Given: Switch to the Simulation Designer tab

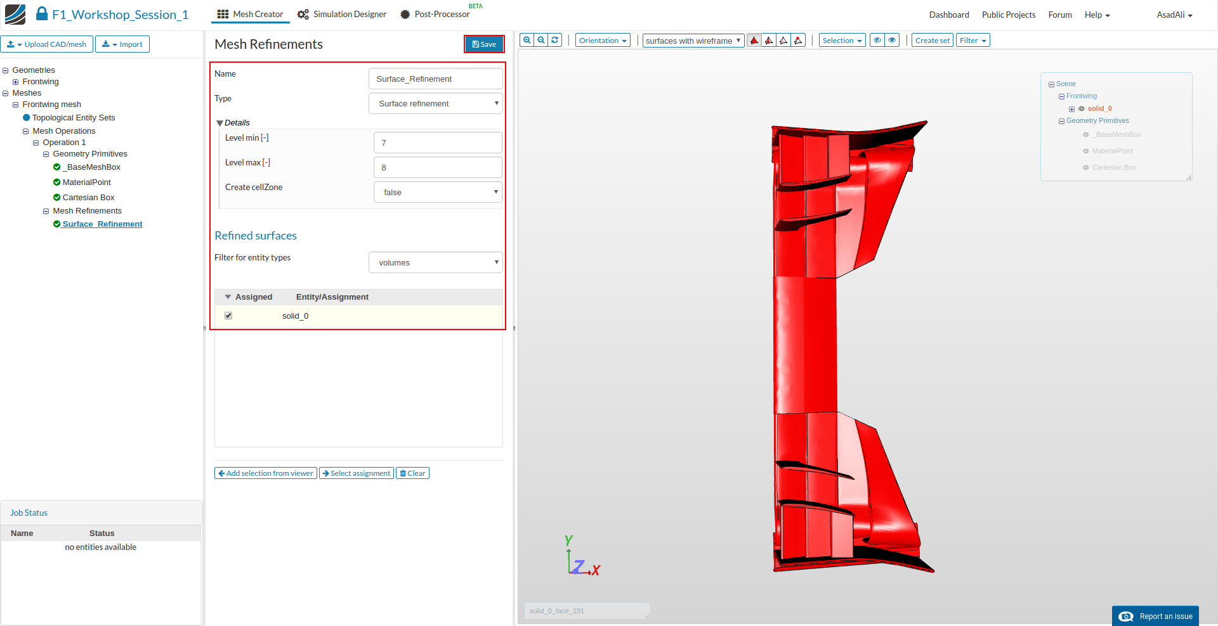Looking at the screenshot, I should pyautogui.click(x=342, y=14).
